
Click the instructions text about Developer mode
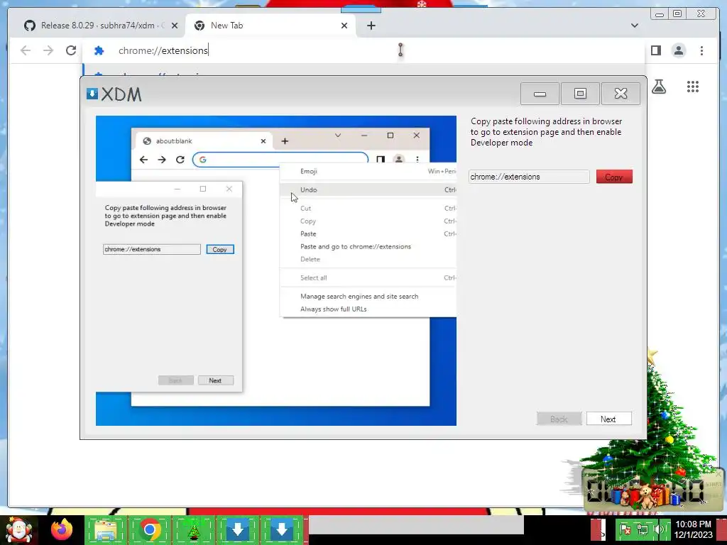click(546, 132)
